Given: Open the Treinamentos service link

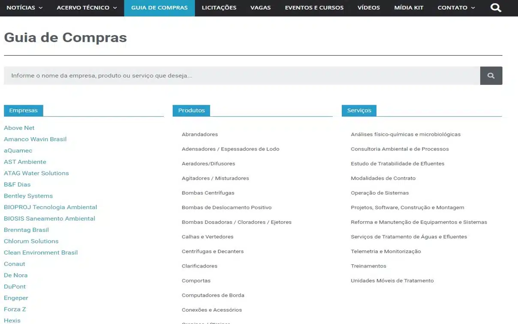Looking at the screenshot, I should pyautogui.click(x=369, y=266).
